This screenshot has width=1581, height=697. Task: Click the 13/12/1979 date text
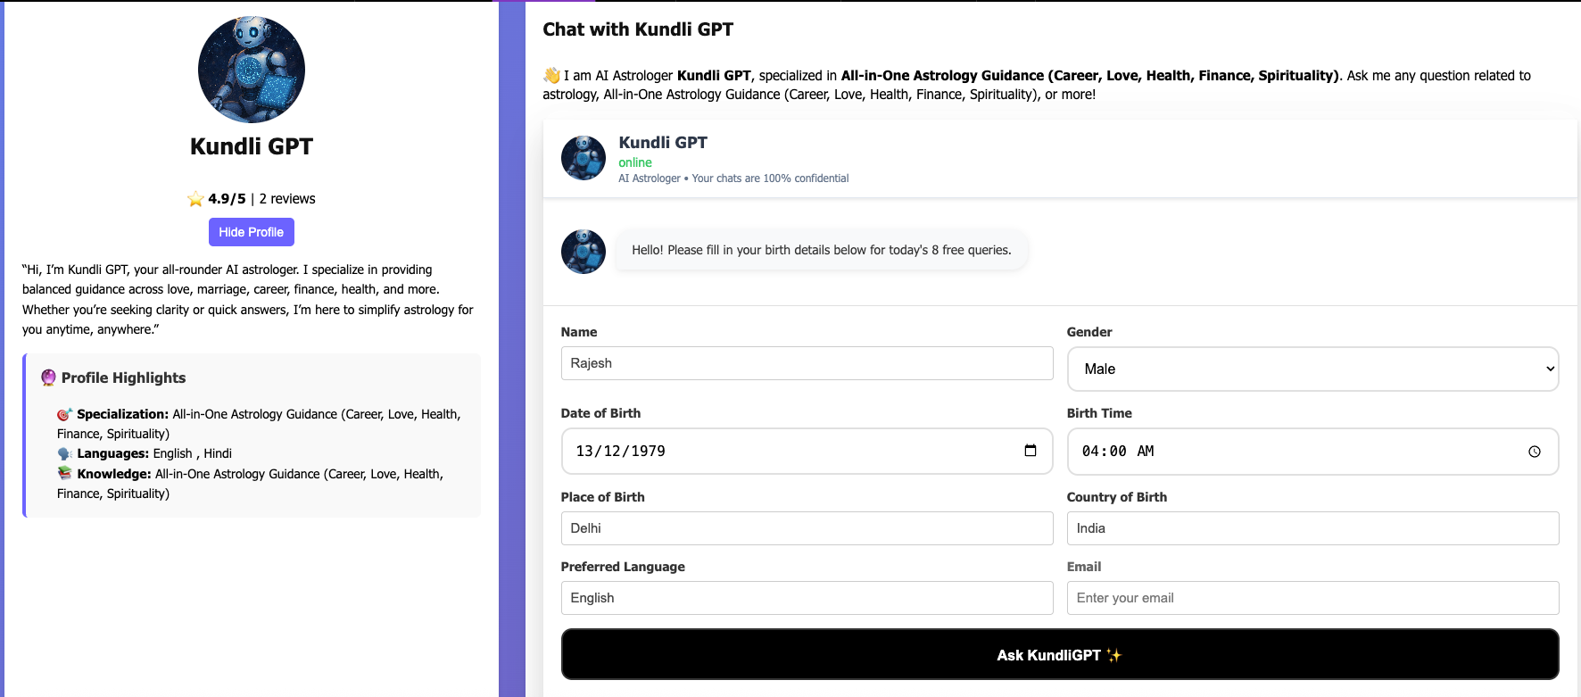pyautogui.click(x=621, y=452)
